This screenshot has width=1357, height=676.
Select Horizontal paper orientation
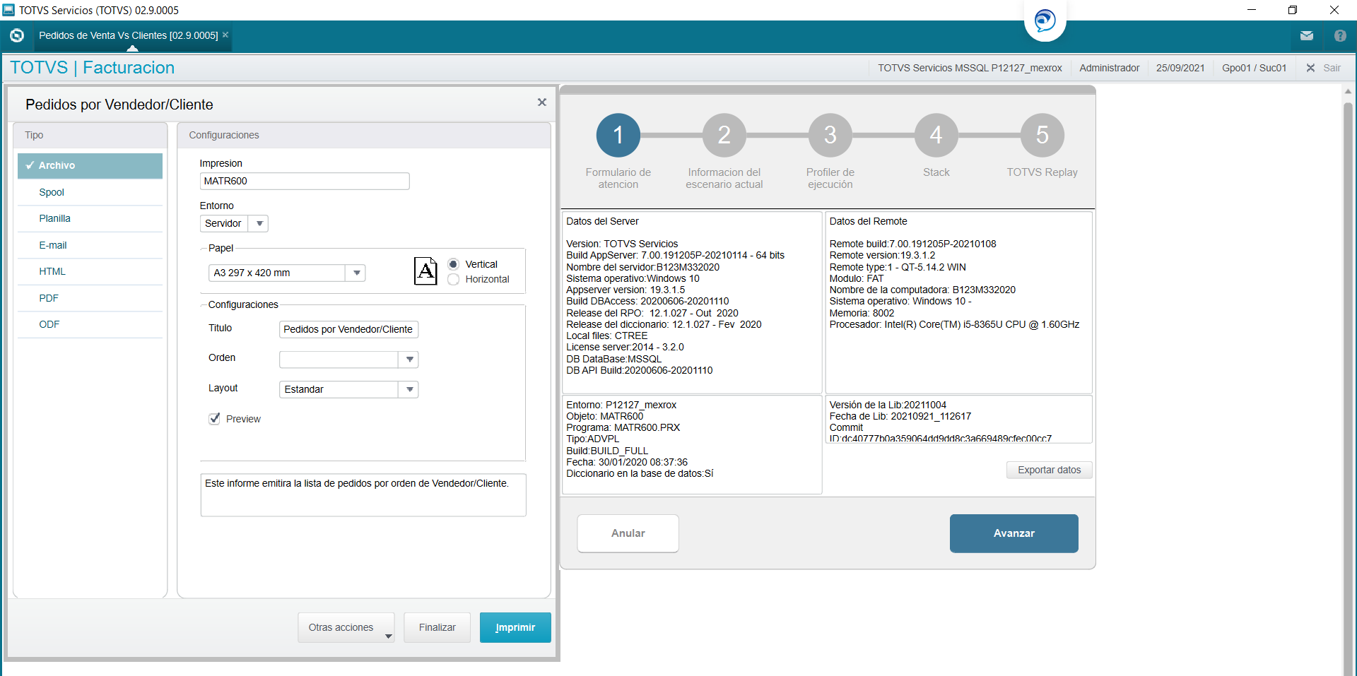(x=454, y=280)
